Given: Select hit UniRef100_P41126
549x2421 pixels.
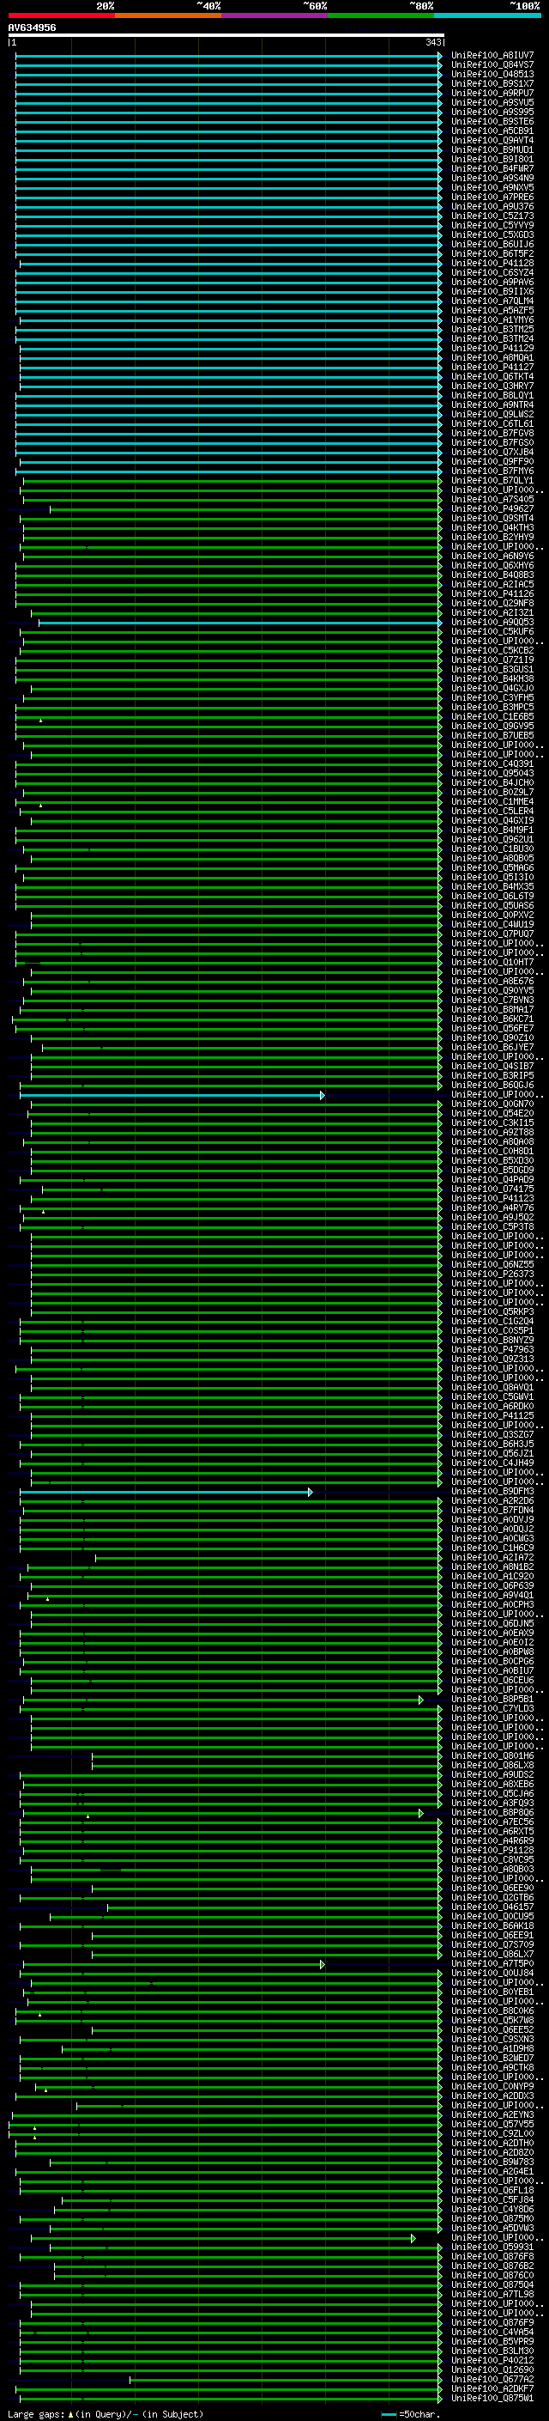Looking at the screenshot, I should (x=492, y=594).
